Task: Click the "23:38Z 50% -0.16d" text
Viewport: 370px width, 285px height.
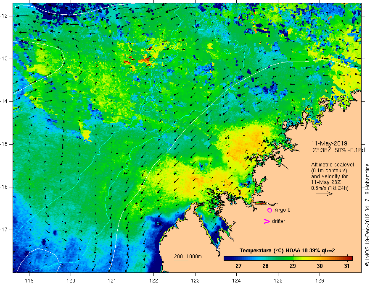Action: coord(338,150)
